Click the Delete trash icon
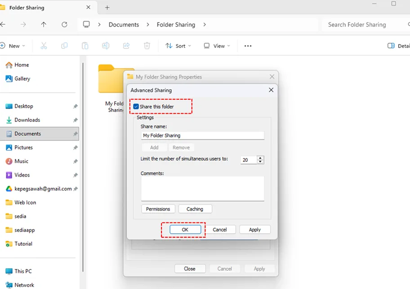The image size is (410, 289). [x=147, y=45]
